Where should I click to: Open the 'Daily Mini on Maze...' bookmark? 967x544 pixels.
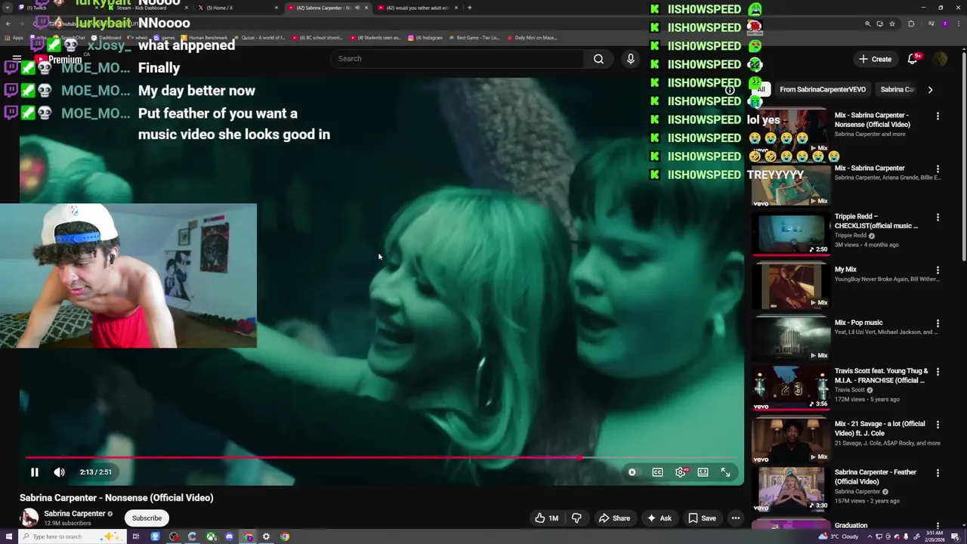pos(532,38)
